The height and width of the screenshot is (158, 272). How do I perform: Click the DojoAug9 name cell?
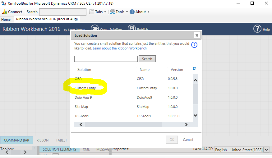click(x=144, y=97)
